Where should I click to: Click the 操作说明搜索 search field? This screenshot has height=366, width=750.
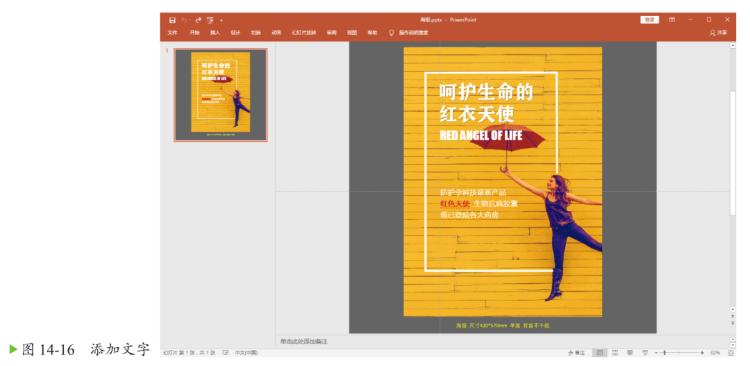414,33
